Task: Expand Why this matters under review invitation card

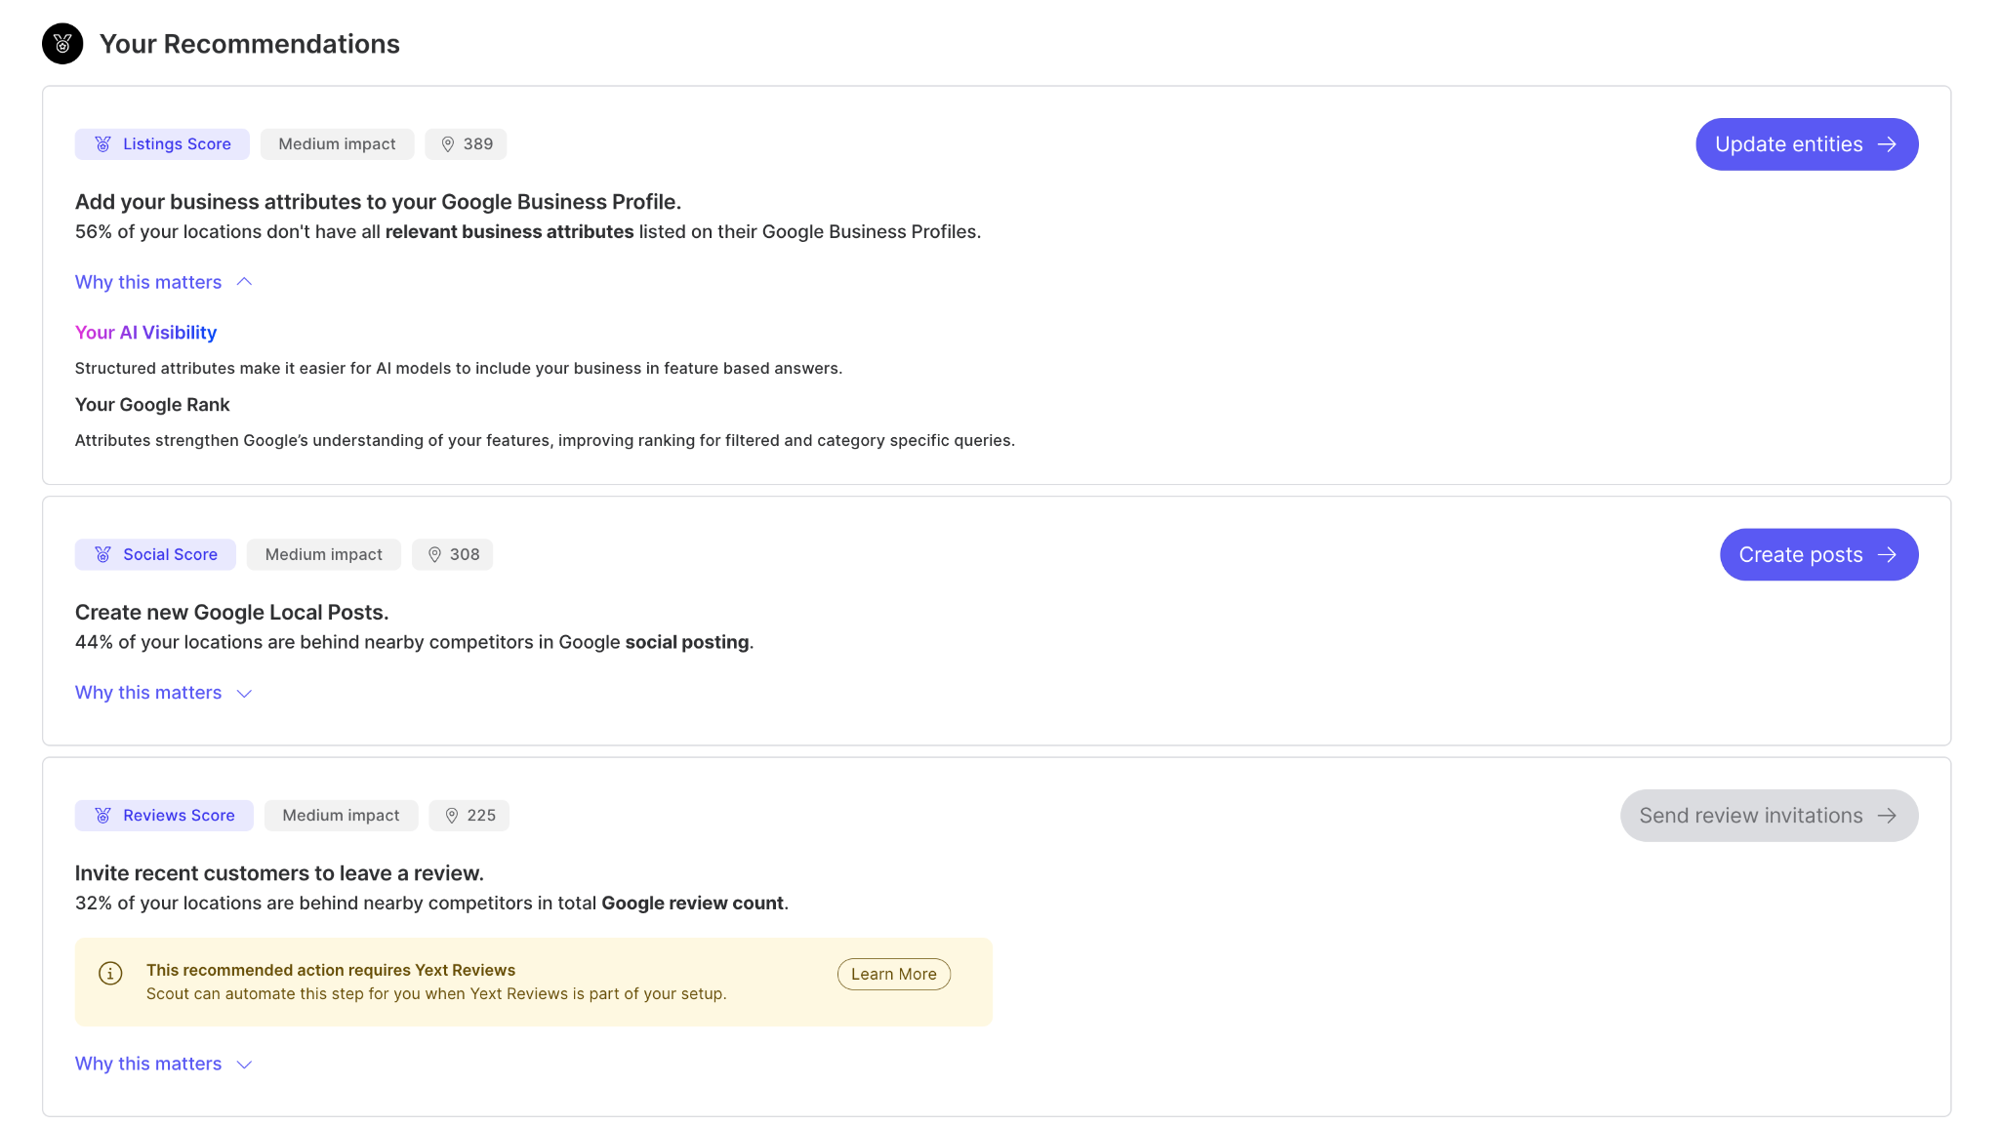Action: click(163, 1064)
